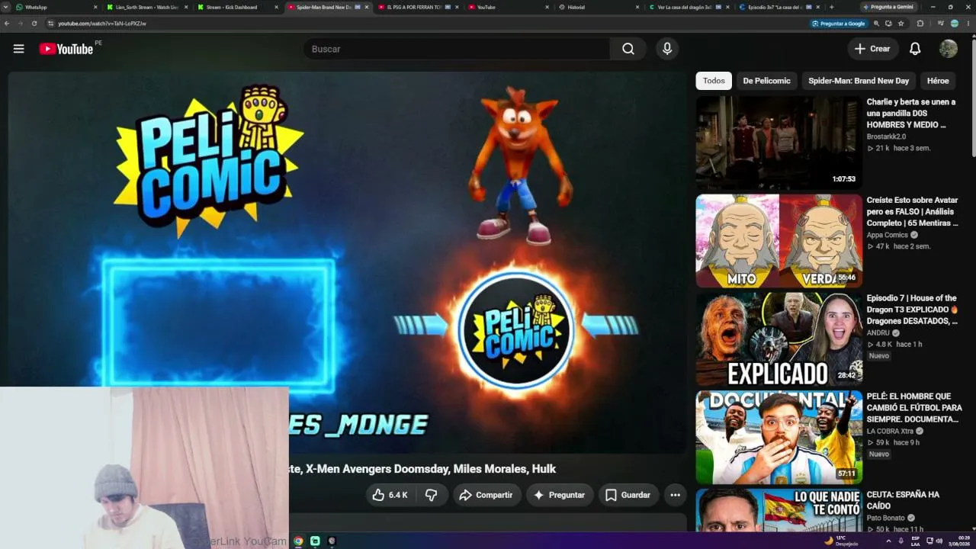Click Preguntar a Google in address bar
Image resolution: width=976 pixels, height=549 pixels.
click(840, 24)
